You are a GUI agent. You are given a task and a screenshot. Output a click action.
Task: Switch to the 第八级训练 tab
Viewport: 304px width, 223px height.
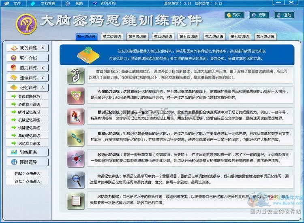pos(265,37)
